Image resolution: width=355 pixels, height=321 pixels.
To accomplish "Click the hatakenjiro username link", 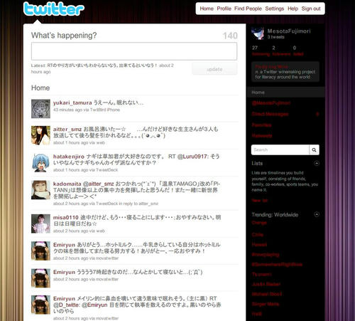I will (69, 157).
